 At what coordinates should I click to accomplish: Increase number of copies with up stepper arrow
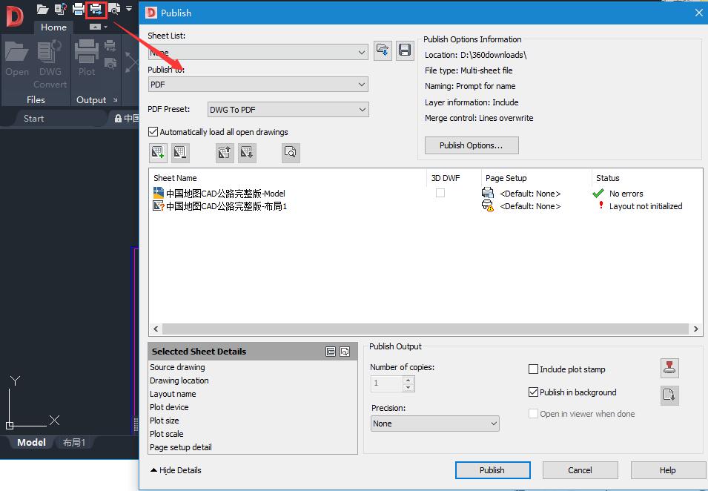[408, 380]
